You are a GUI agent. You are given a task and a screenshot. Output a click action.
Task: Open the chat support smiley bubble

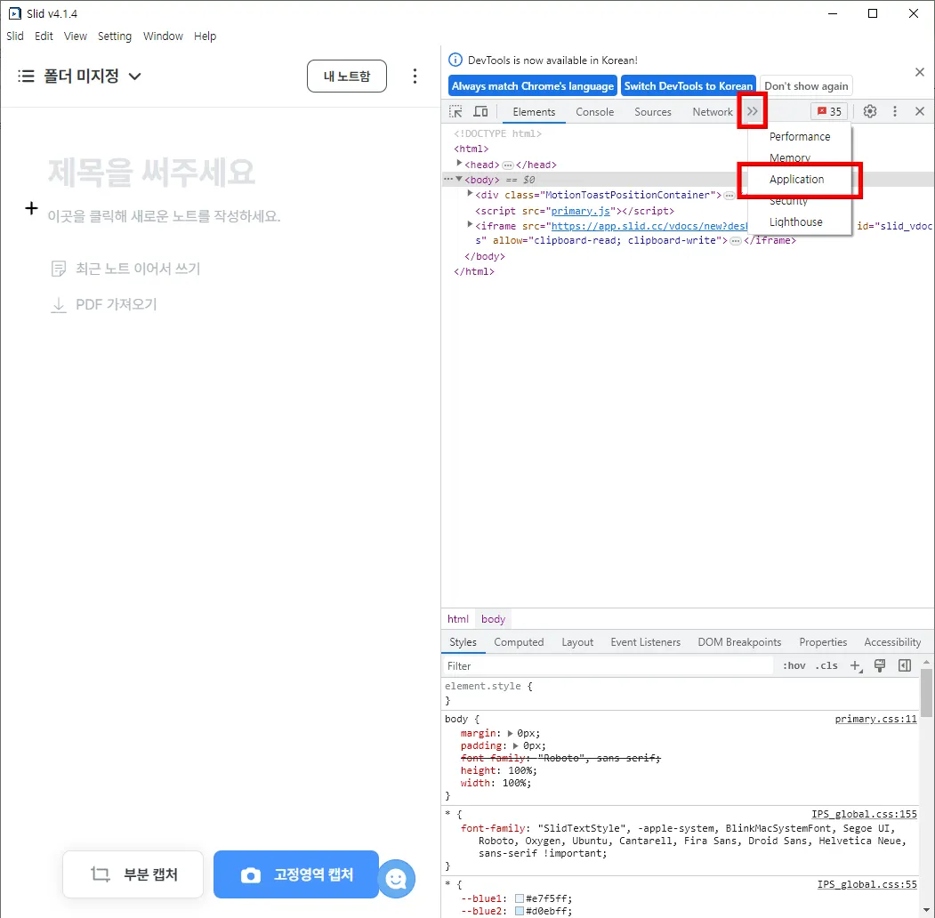(x=396, y=879)
